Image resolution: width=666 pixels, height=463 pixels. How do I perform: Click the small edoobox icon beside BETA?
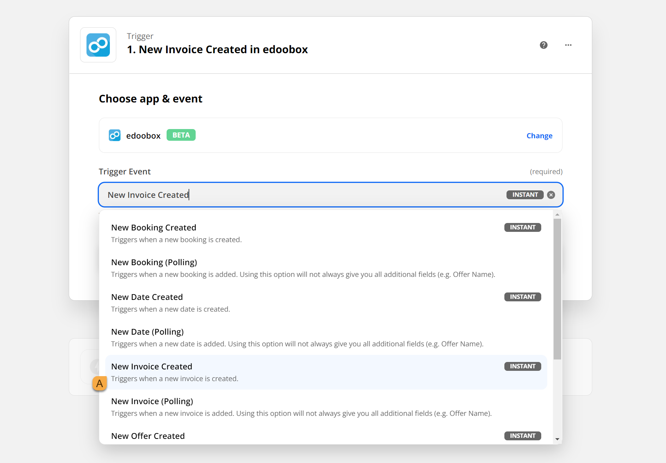114,135
